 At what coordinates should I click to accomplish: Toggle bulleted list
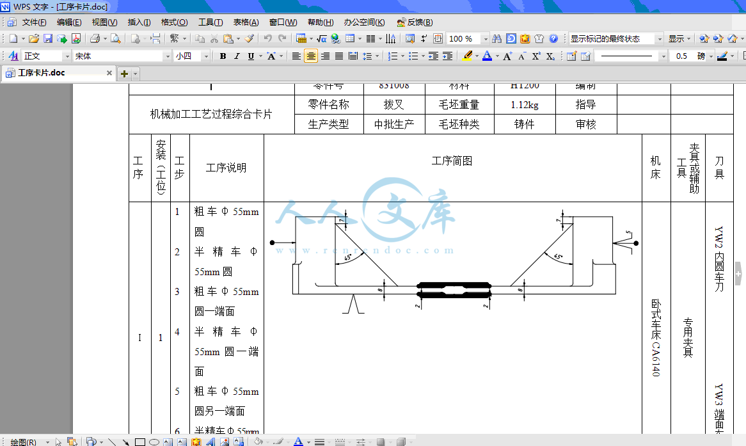click(413, 56)
